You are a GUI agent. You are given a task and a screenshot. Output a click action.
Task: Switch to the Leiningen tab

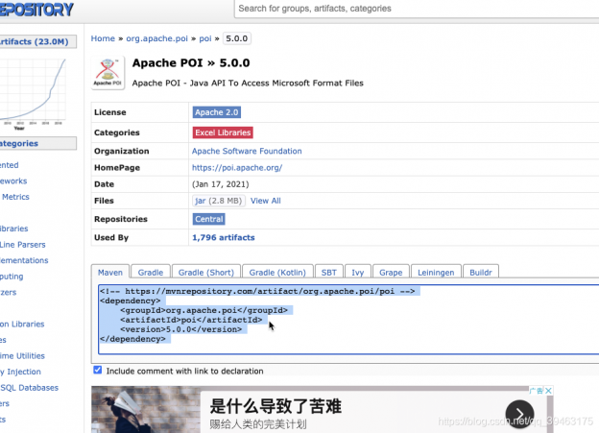(435, 272)
